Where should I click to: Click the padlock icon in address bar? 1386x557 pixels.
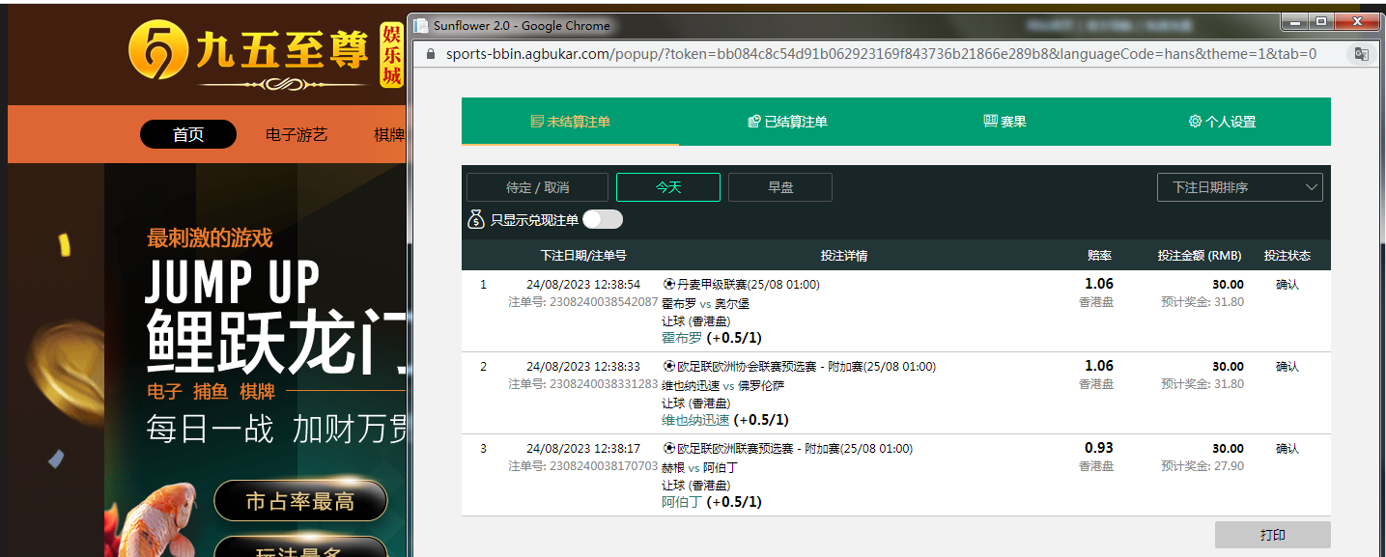click(432, 54)
